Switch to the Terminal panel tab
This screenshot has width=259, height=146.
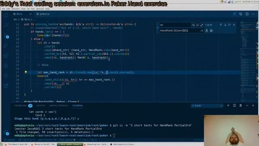click(x=78, y=105)
